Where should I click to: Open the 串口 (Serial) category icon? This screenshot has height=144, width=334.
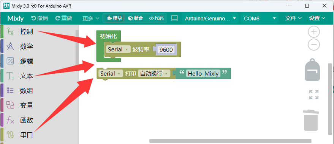click(x=10, y=135)
